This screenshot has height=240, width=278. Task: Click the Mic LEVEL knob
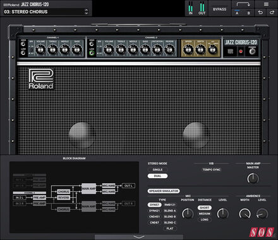222,213
